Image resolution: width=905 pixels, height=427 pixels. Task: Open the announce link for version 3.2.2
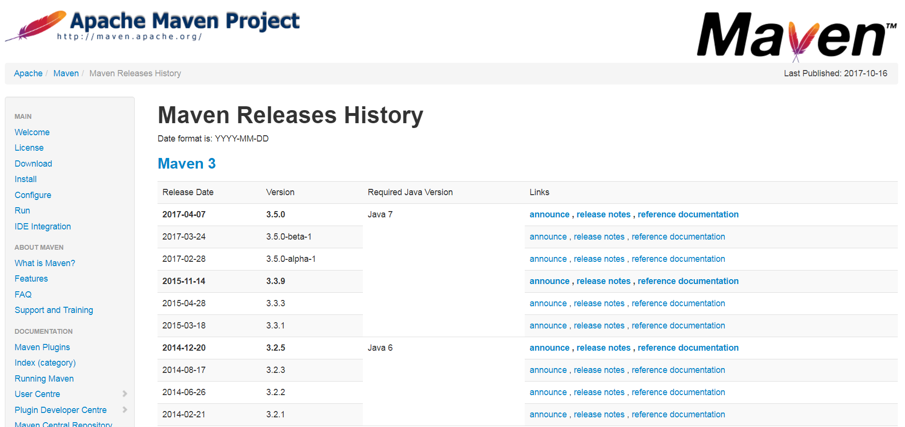click(x=548, y=392)
